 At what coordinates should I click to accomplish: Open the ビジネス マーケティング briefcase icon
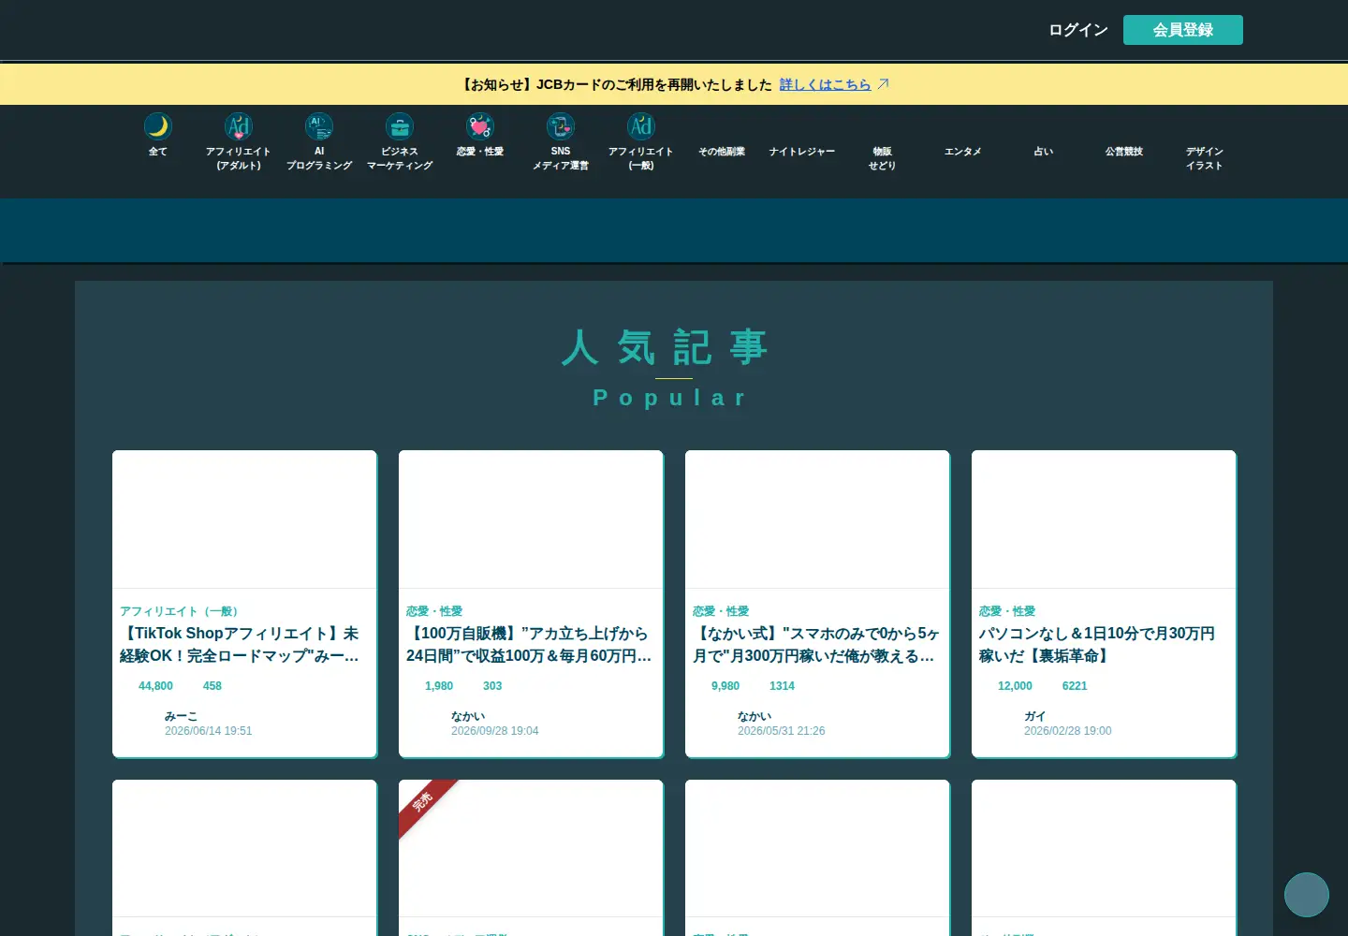click(x=400, y=126)
